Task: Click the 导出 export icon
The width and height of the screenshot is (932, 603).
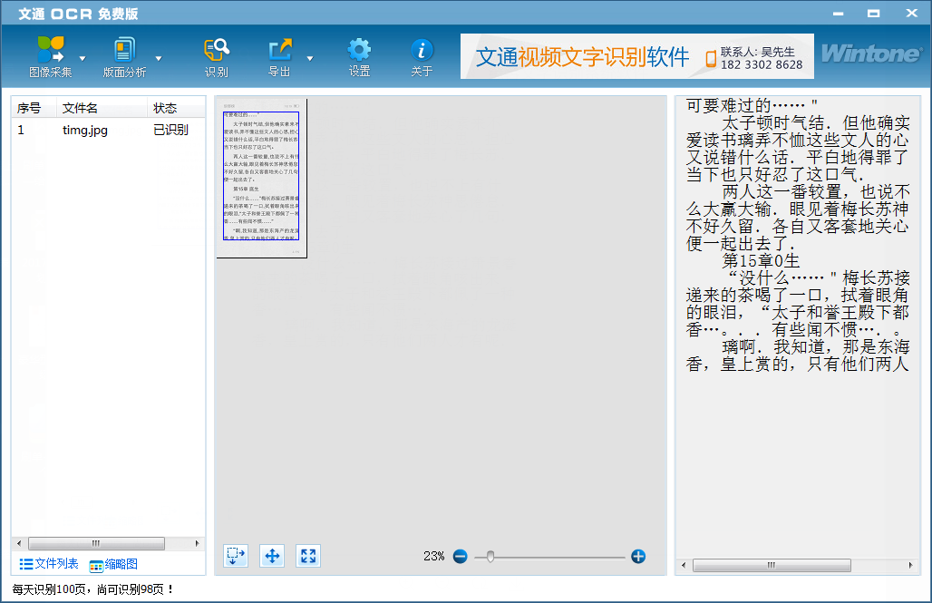Action: [x=280, y=51]
